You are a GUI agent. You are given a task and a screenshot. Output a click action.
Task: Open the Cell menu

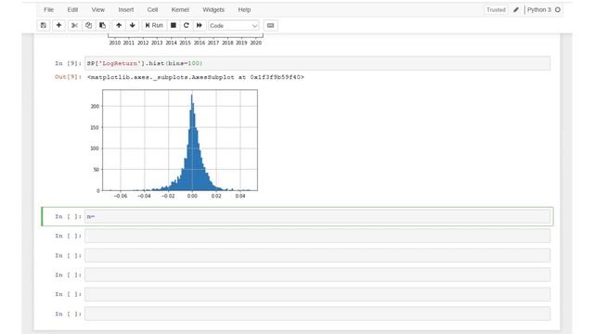[x=152, y=10]
